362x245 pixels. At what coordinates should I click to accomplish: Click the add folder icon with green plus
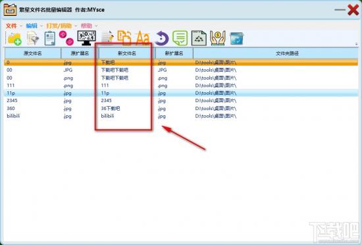tap(14, 39)
